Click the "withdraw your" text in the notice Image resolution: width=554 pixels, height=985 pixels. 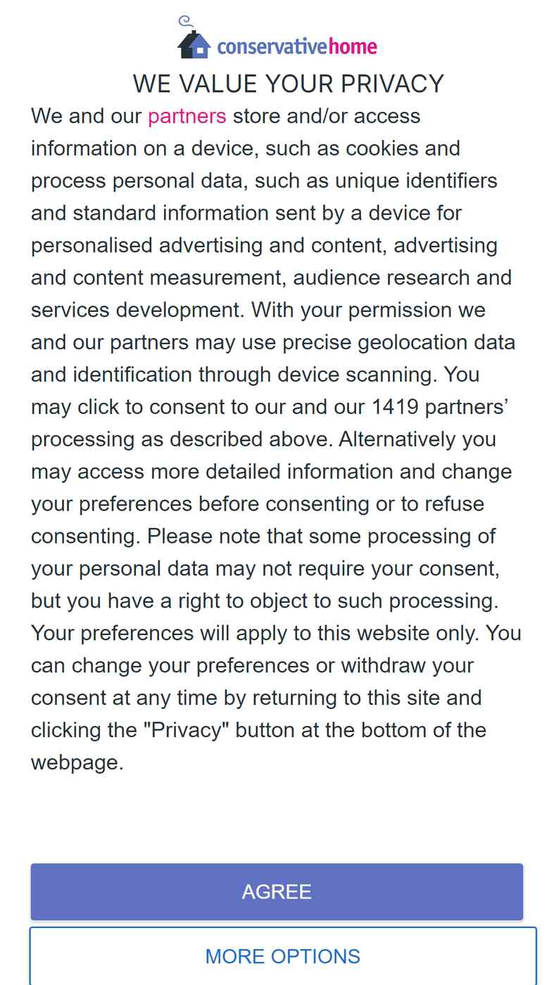408,665
